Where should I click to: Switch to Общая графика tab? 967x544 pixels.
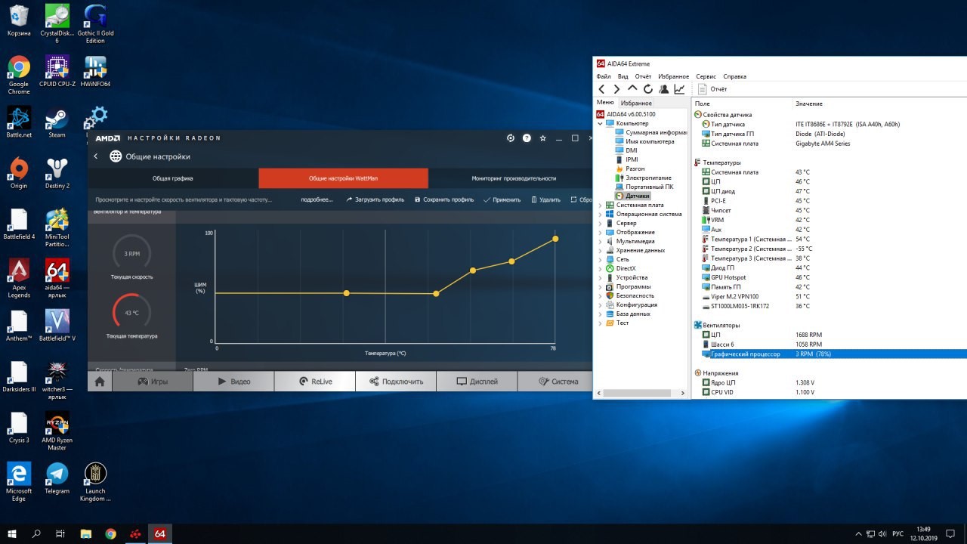point(173,178)
